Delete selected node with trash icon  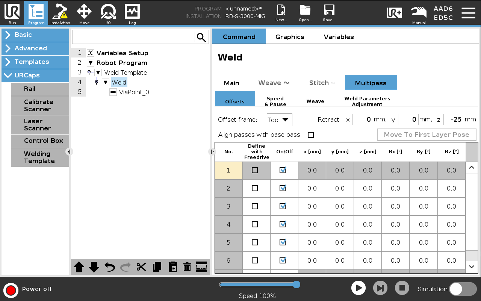(x=187, y=267)
